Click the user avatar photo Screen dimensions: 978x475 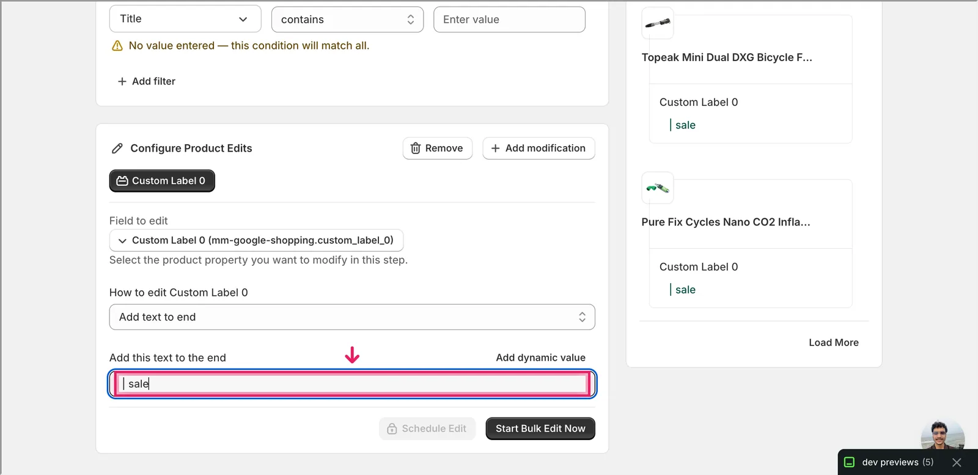(x=943, y=435)
